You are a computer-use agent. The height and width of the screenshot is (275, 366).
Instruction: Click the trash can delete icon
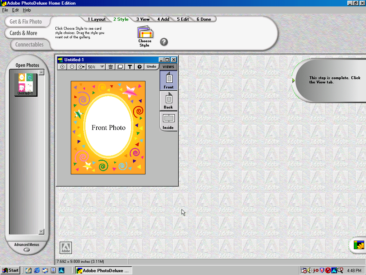click(111, 67)
